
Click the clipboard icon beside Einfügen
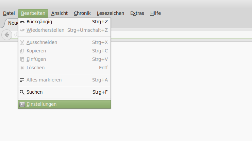pyautogui.click(x=22, y=60)
